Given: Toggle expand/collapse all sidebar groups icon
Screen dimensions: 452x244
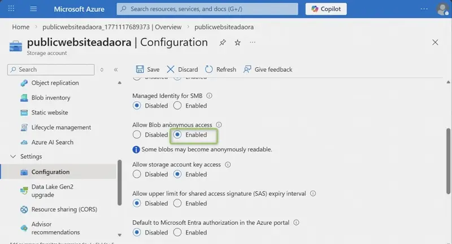Looking at the screenshot, I should click(x=102, y=69).
